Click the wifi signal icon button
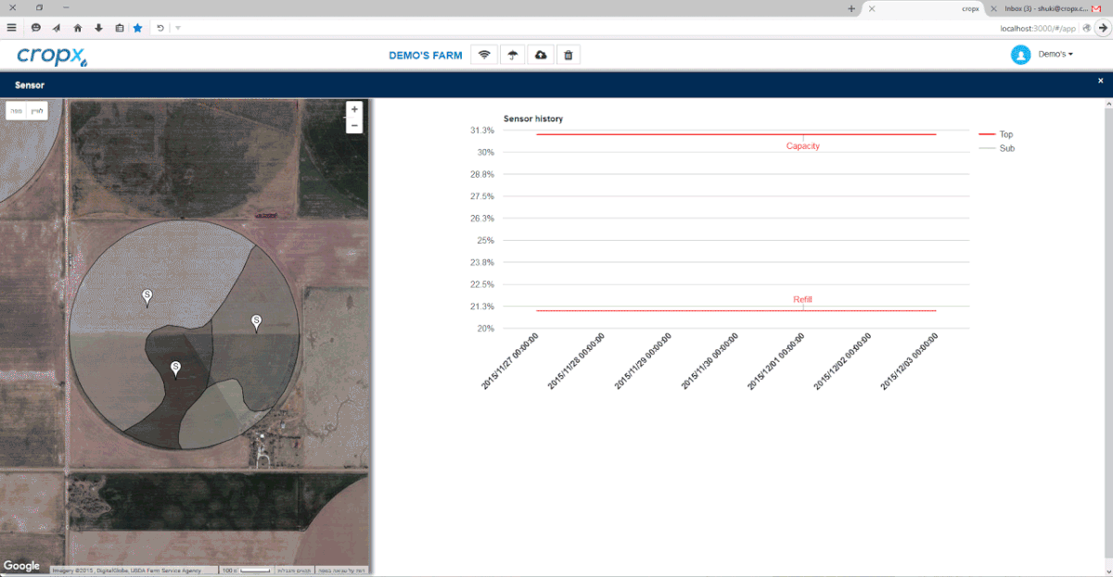 coord(483,55)
